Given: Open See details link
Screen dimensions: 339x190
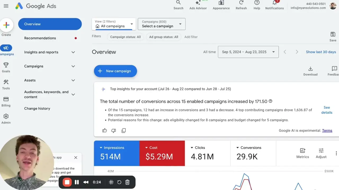Looking at the screenshot, I should (327, 110).
